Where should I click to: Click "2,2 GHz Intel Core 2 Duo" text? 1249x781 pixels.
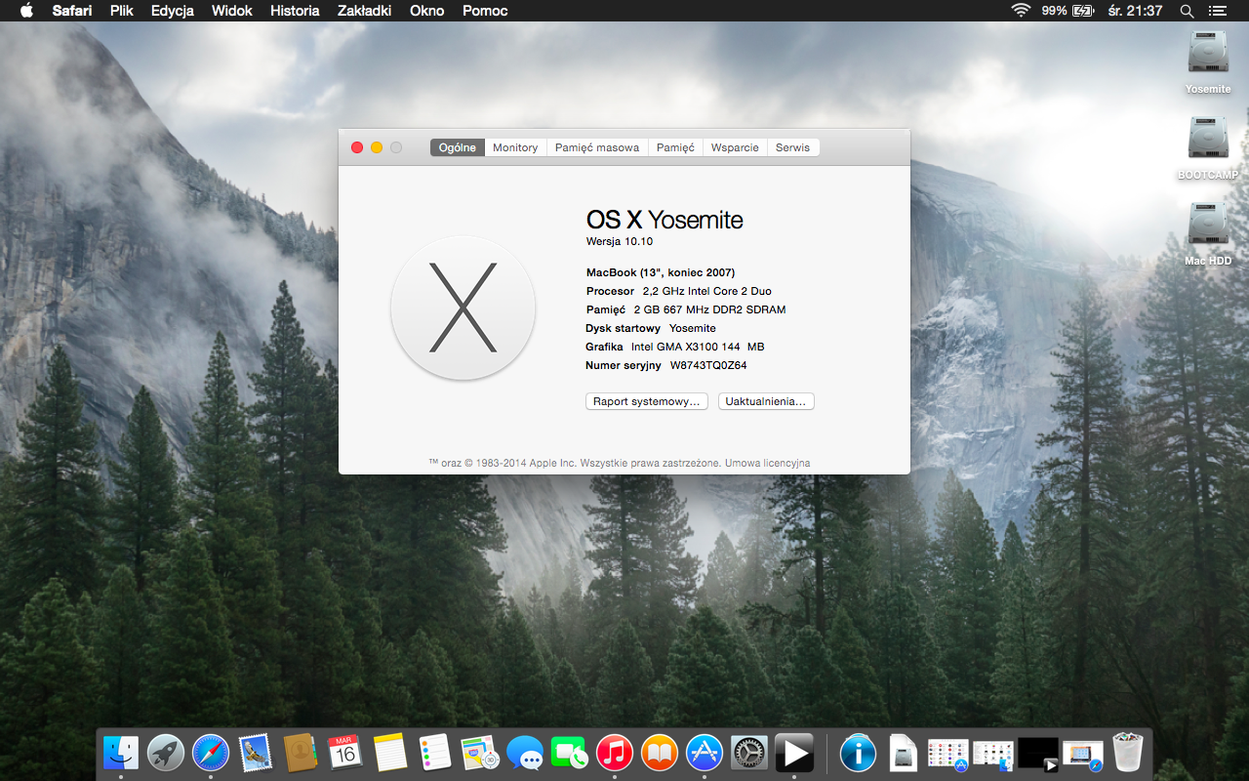707,291
